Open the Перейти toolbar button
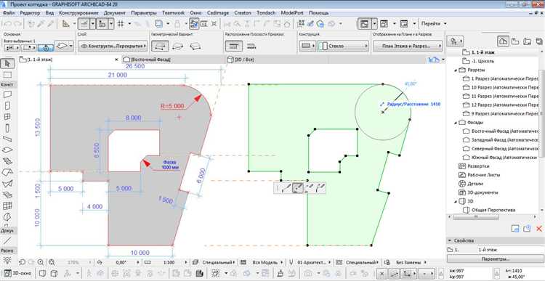 pyautogui.click(x=433, y=24)
